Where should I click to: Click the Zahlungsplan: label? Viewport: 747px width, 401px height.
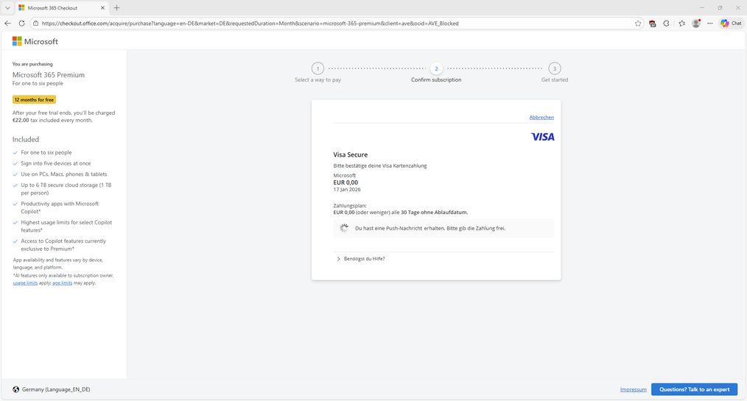pos(350,205)
